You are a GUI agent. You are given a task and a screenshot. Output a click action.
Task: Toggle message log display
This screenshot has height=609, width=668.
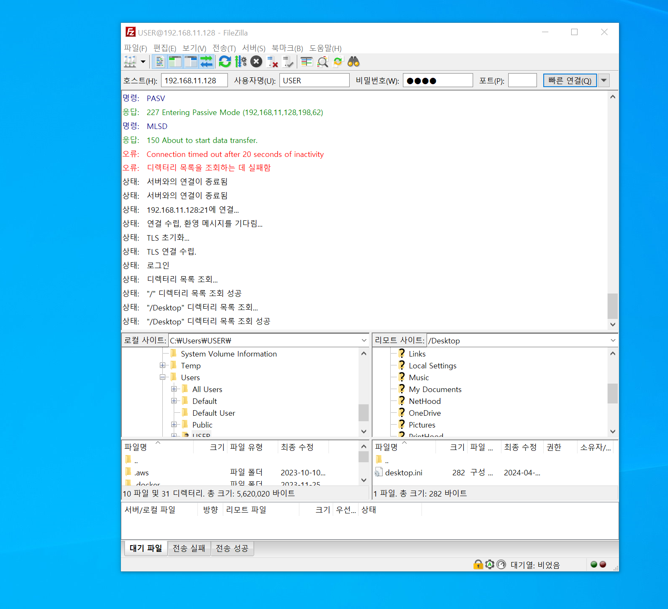pos(160,62)
